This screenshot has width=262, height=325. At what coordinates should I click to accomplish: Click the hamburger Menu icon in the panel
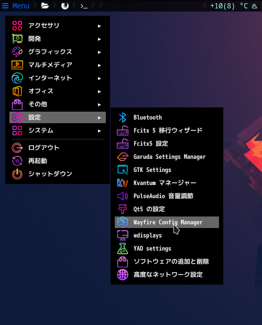point(5,6)
